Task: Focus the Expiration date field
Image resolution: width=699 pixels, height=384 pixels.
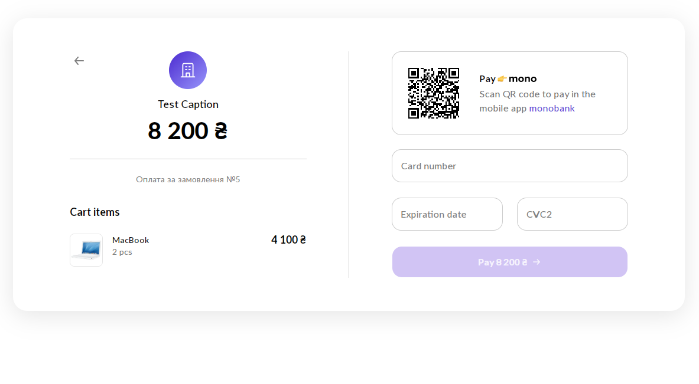Action: (447, 215)
